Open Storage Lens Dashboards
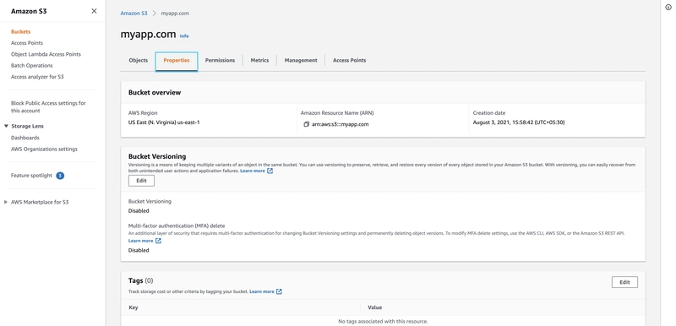This screenshot has height=326, width=676. [25, 138]
